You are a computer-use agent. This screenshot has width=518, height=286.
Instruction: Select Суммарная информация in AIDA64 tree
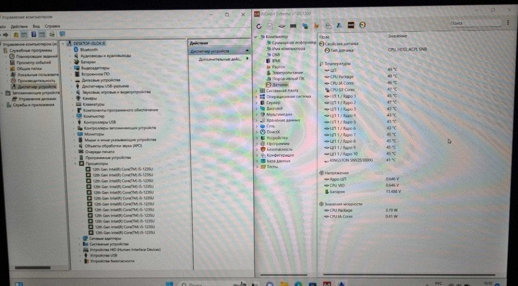[x=294, y=42]
